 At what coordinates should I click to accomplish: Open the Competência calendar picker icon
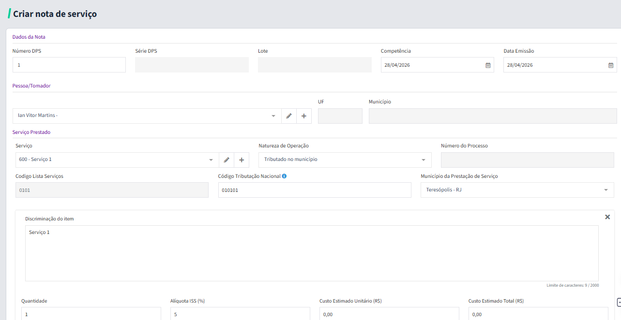(488, 65)
